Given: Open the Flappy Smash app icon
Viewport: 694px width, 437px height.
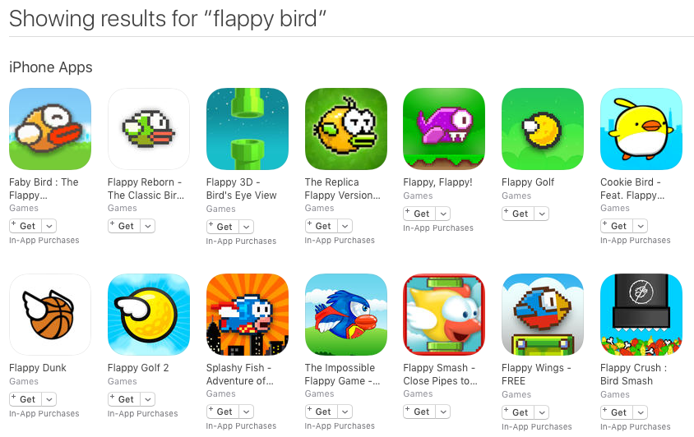Looking at the screenshot, I should 444,315.
